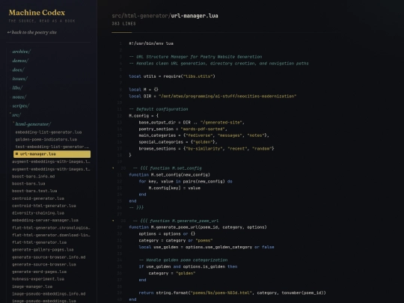Click the url-manager.lua file title heading
This screenshot has width=404, height=303.
tap(195, 16)
